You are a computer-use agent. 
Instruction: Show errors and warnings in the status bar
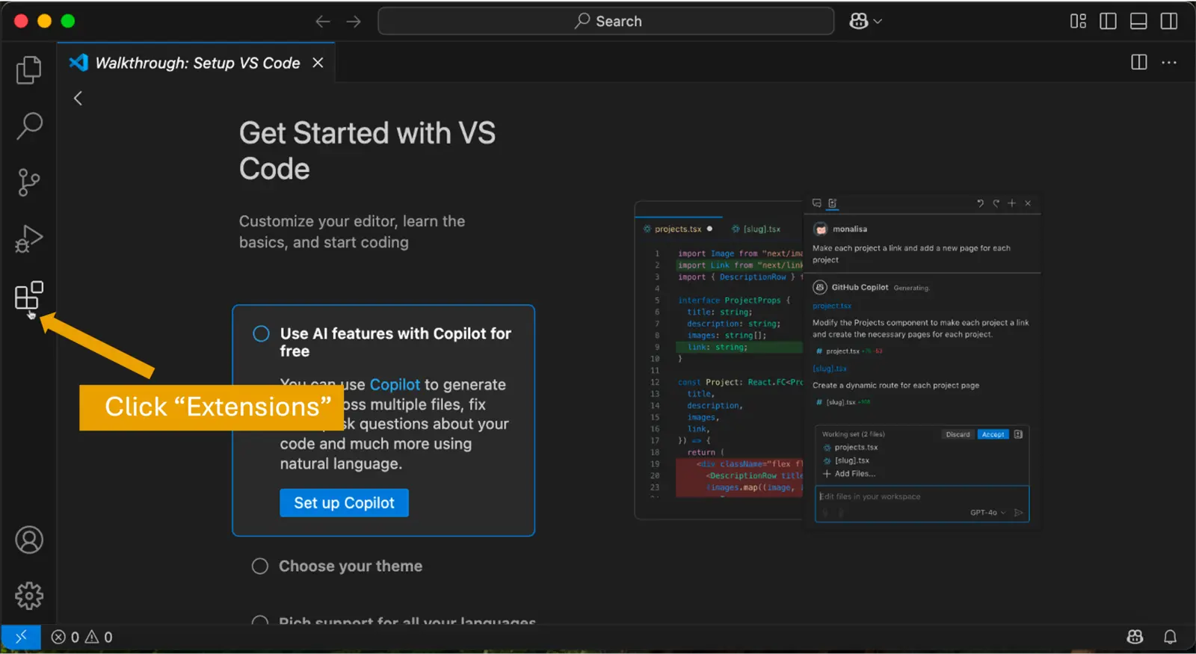tap(82, 637)
